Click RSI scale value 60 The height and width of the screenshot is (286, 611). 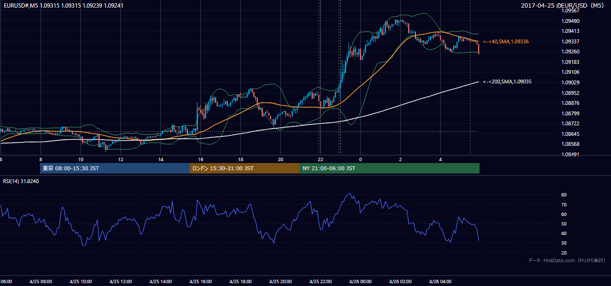point(564,214)
